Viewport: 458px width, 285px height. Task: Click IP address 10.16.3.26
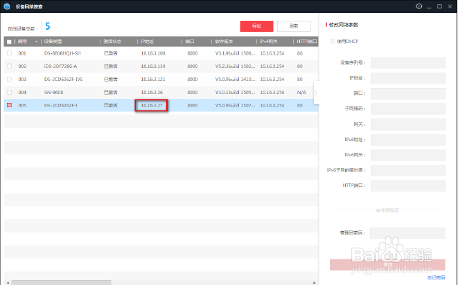coord(152,92)
